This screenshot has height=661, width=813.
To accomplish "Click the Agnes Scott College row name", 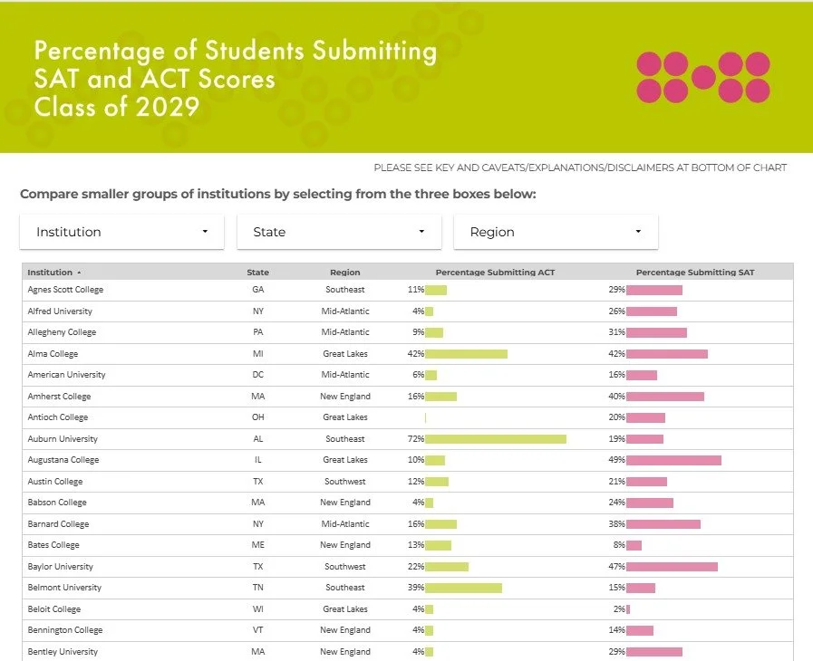I will pyautogui.click(x=65, y=290).
